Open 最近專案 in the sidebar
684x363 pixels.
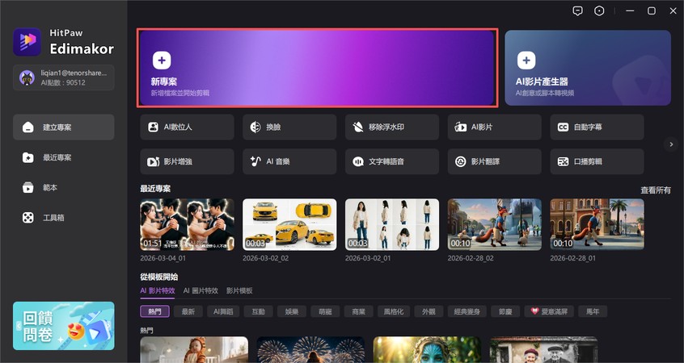[x=64, y=157]
